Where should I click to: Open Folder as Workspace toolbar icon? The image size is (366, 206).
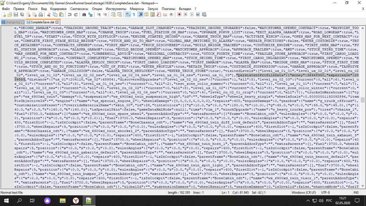coord(165,14)
